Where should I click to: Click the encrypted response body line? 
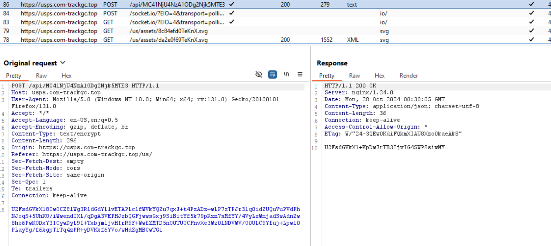386,148
